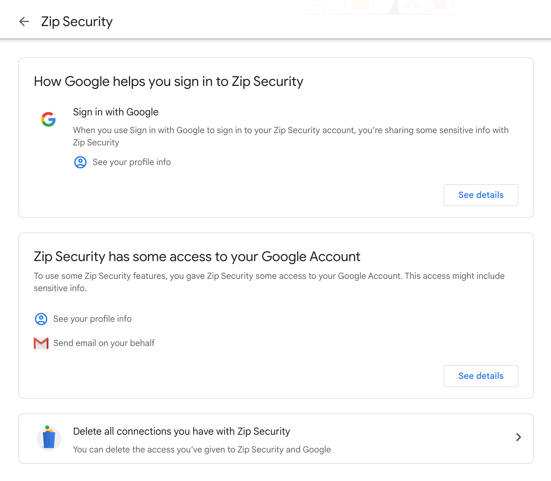Image resolution: width=551 pixels, height=481 pixels.
Task: Click the You can delete the access subtitle
Action: pyautogui.click(x=202, y=449)
